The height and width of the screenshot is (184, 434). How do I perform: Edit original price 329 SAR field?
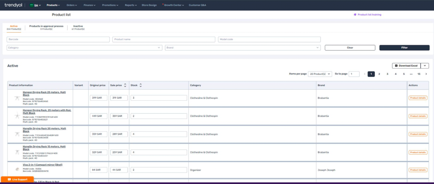tap(99, 152)
